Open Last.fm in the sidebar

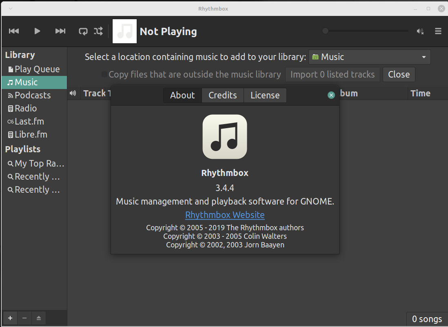tap(34, 122)
